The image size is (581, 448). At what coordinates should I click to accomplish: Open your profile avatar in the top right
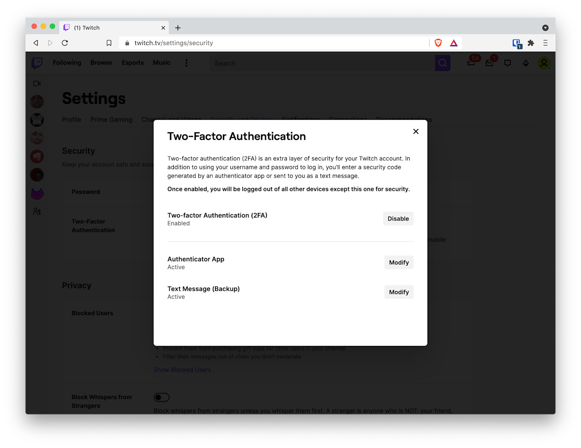544,63
